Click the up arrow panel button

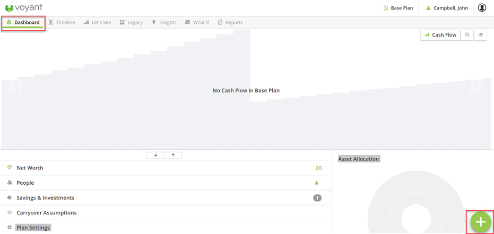click(174, 155)
